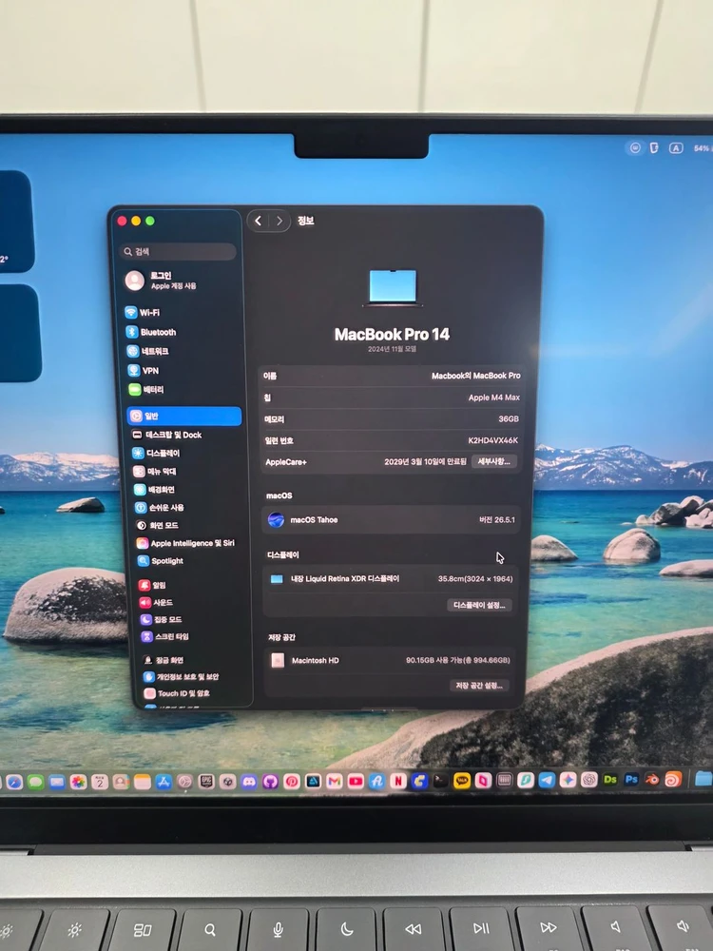
Task: Open Telegram from the Dock
Action: tap(547, 781)
